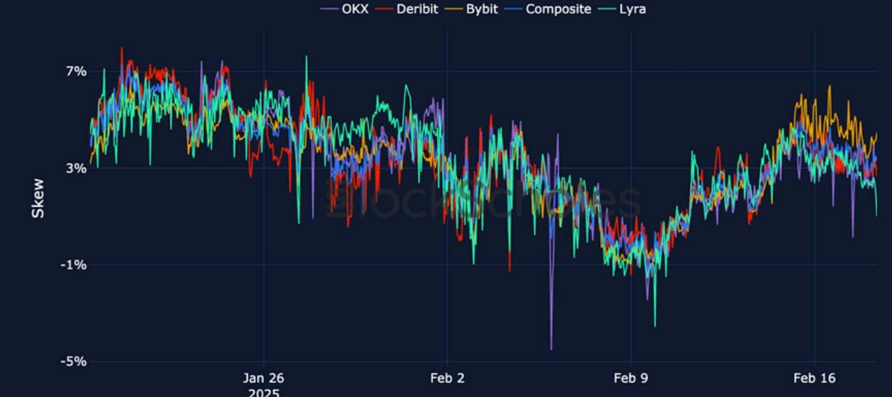Viewport: 892px width, 397px height.
Task: Select the -1% y-axis tick label
Action: click(x=74, y=265)
